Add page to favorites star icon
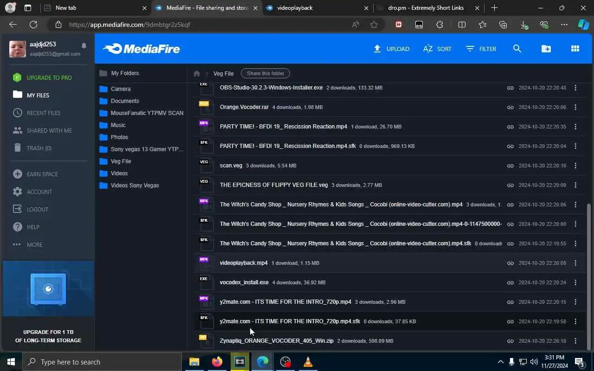 (x=374, y=25)
